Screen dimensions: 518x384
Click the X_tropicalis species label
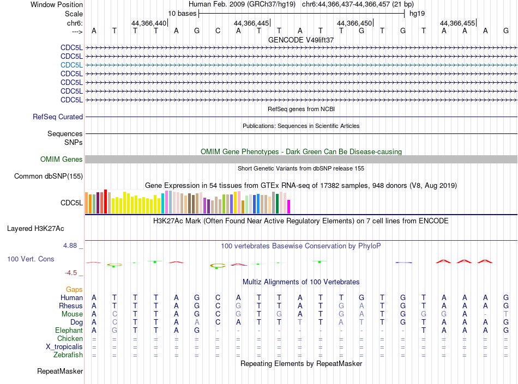pos(63,347)
